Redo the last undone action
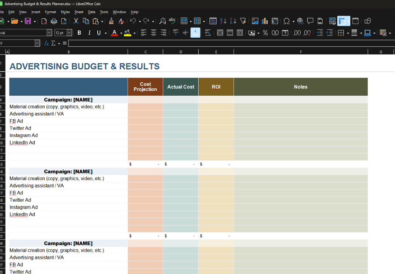 pos(146,21)
